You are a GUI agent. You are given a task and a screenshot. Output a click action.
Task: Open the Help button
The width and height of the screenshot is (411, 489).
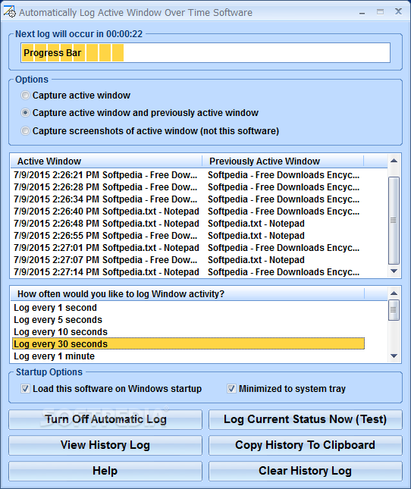click(x=105, y=471)
